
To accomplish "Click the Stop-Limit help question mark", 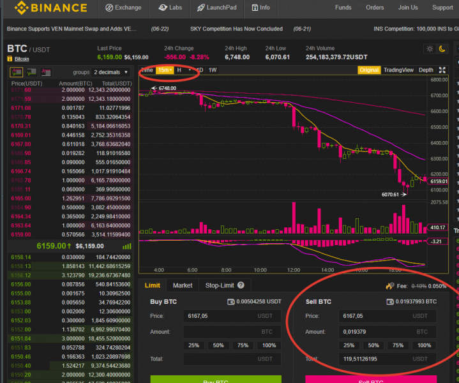I will (241, 285).
